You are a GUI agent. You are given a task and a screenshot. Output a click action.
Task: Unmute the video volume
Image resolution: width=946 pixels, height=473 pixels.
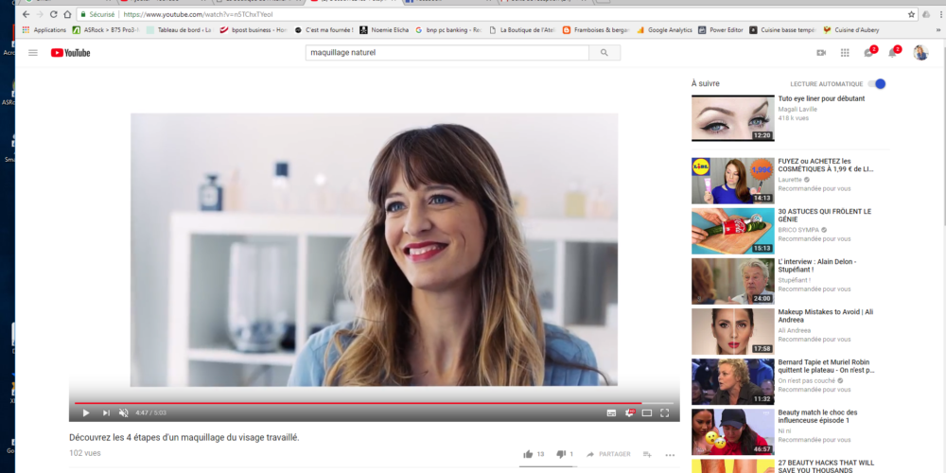[124, 413]
